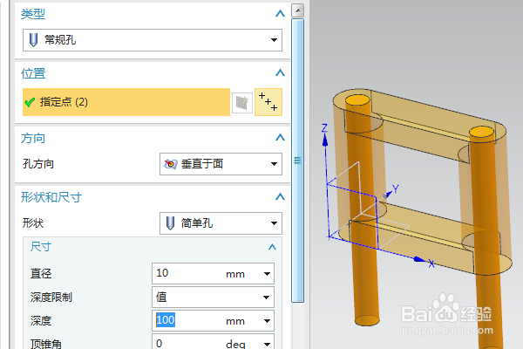Open the 直径 field options arrow
This screenshot has height=349, width=523.
267,274
